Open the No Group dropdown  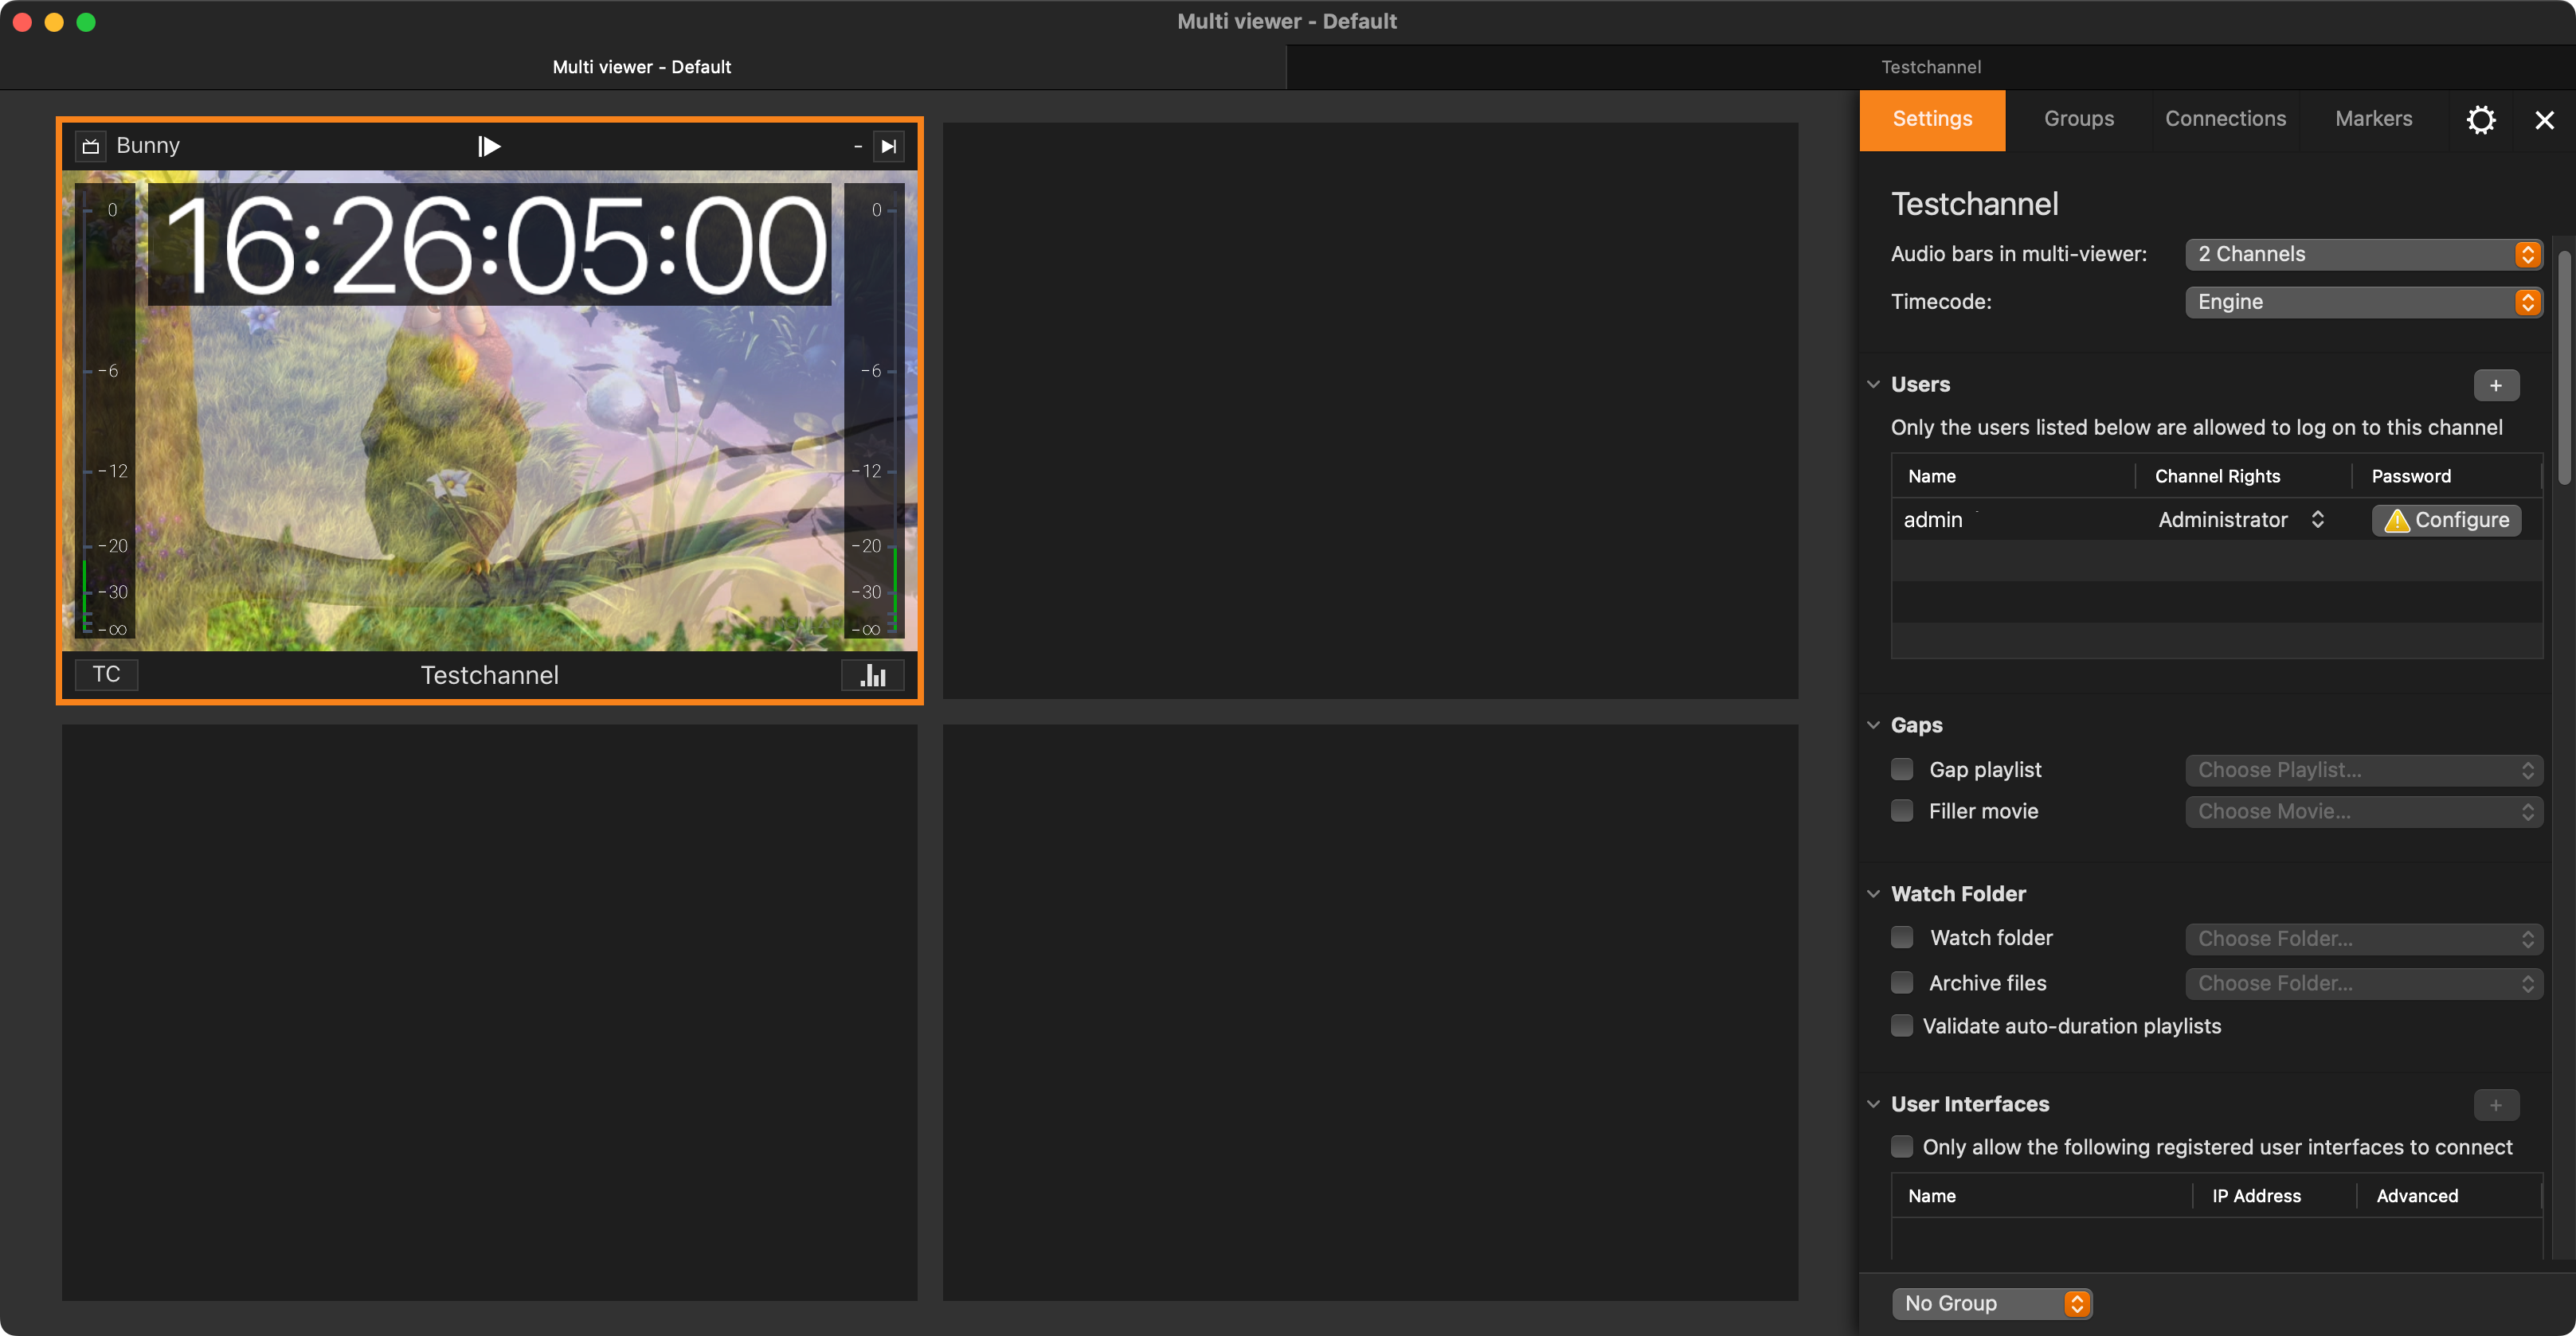click(x=1991, y=1303)
